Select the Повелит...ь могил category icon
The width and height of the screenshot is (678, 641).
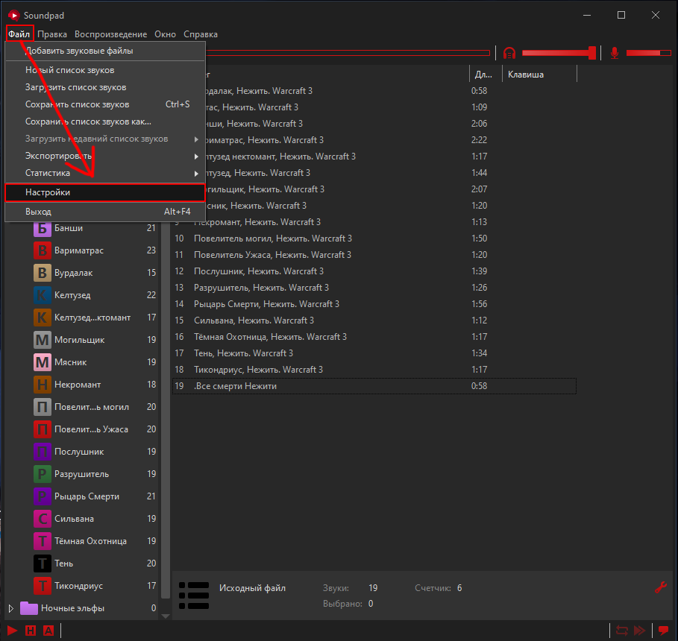point(43,407)
